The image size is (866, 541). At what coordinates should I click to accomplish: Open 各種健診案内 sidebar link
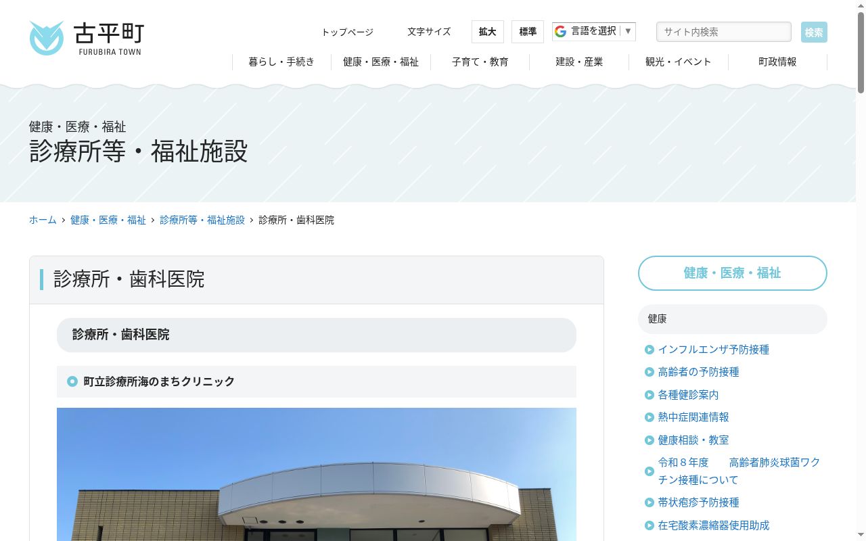689,395
